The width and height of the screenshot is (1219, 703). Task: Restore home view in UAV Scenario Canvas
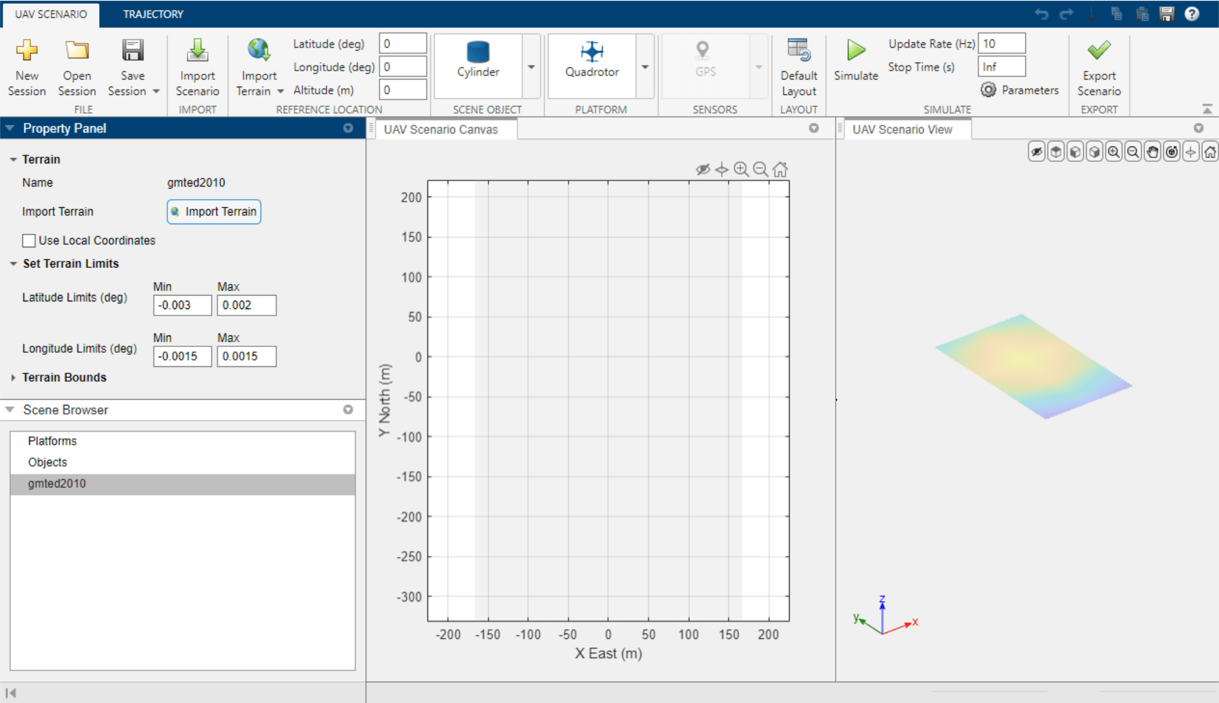[x=780, y=169]
